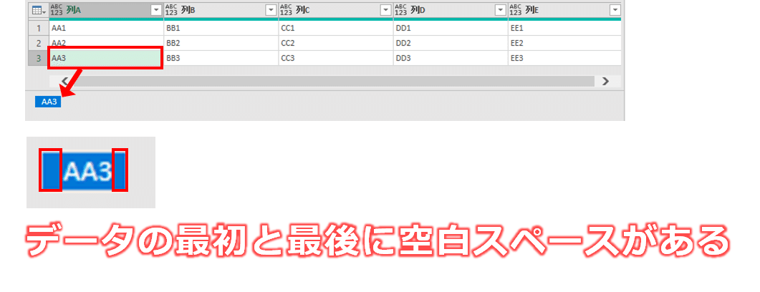
Task: Click cell CC2
Action: (336, 43)
